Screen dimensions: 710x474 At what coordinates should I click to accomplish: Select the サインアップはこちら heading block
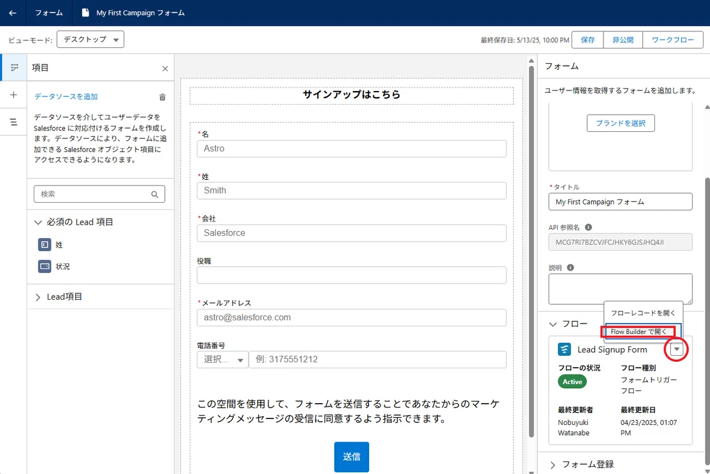(x=351, y=95)
